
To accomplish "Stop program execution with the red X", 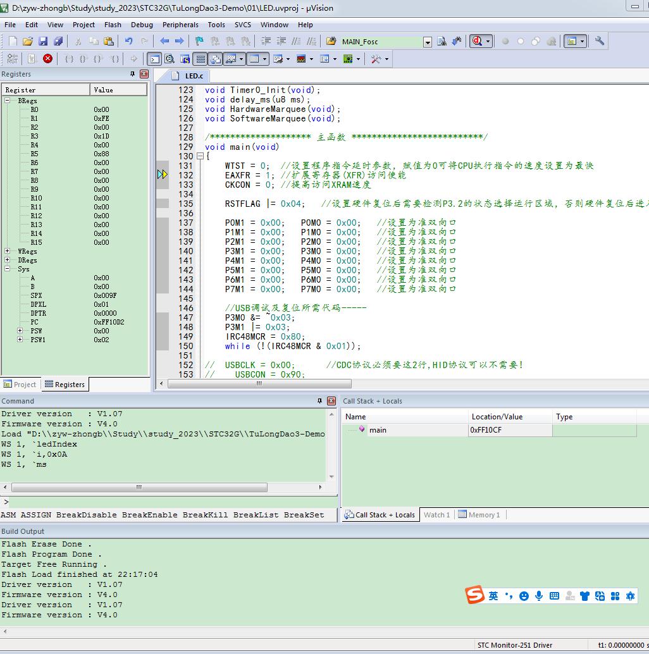I will coord(48,59).
